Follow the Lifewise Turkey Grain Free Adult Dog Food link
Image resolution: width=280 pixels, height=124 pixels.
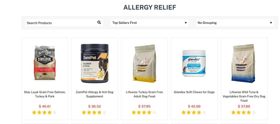point(144,94)
